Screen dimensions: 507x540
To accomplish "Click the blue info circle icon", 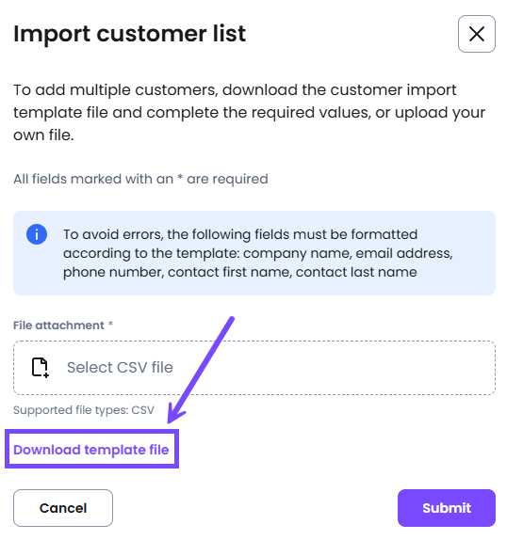I will click(x=37, y=234).
